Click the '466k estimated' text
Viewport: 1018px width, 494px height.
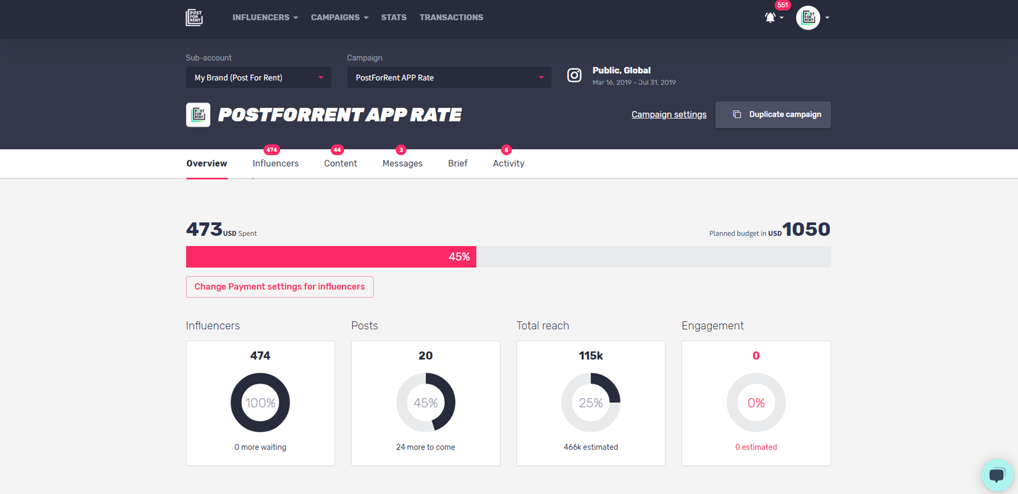(x=591, y=447)
